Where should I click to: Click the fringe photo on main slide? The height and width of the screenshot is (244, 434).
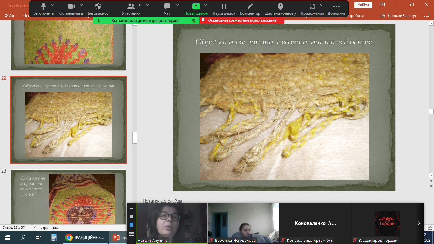coord(284,117)
